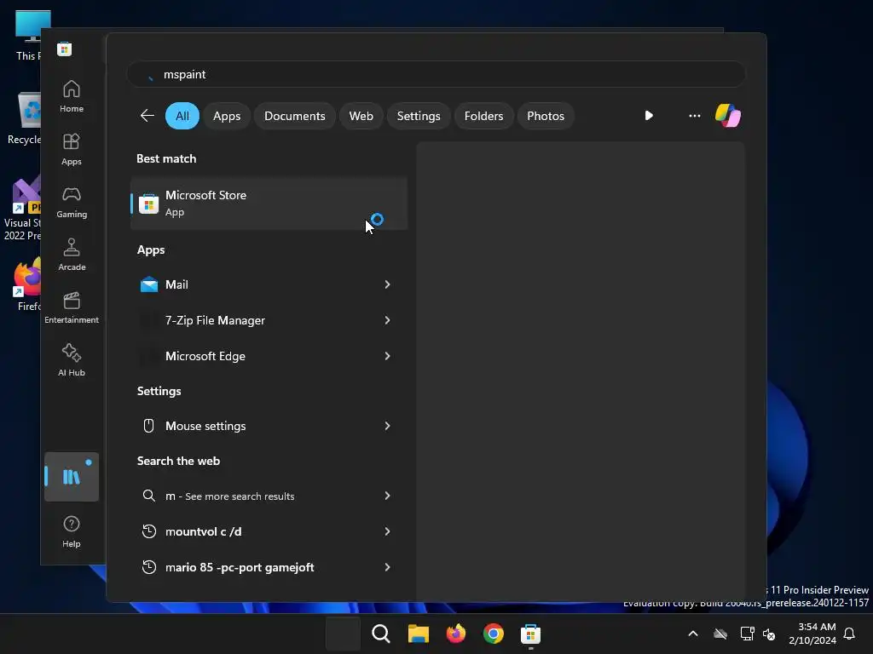The image size is (873, 654).
Task: Click the OneDrive cloud tray icon
Action: pos(720,634)
